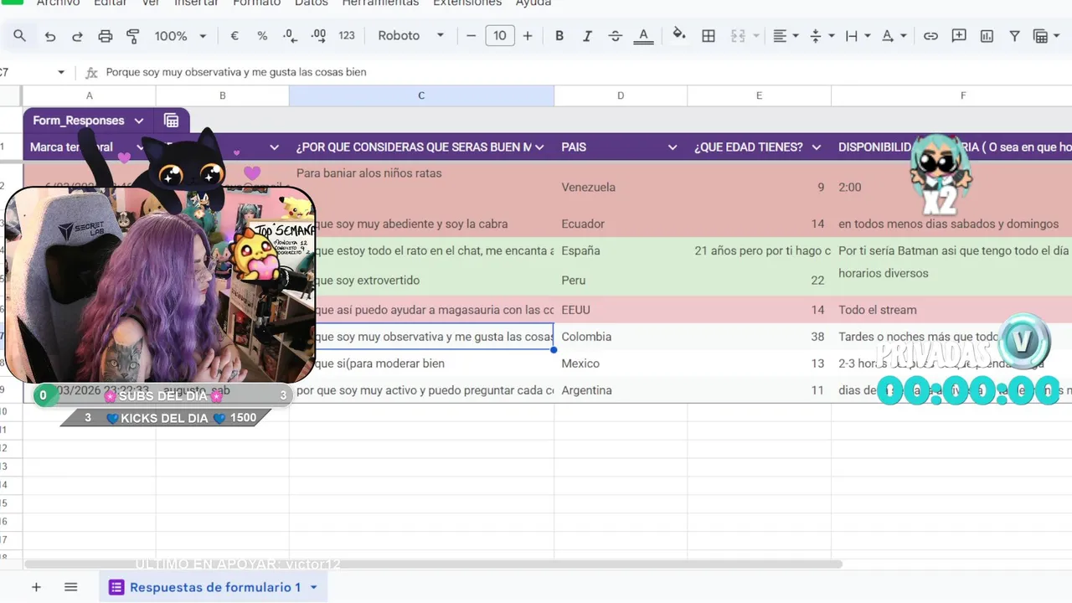Open the vertical align dropdown
The width and height of the screenshot is (1072, 603).
tap(822, 36)
